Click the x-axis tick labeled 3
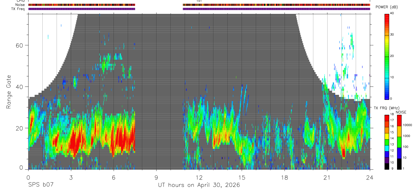Image resolution: width=416 pixels, height=192 pixels. tap(71, 177)
